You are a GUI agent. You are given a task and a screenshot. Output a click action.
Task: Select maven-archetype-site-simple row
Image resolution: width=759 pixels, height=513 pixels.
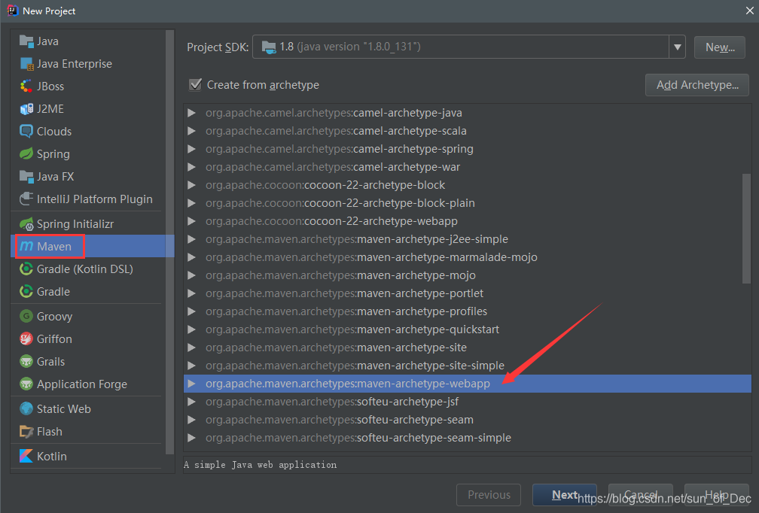(468, 366)
